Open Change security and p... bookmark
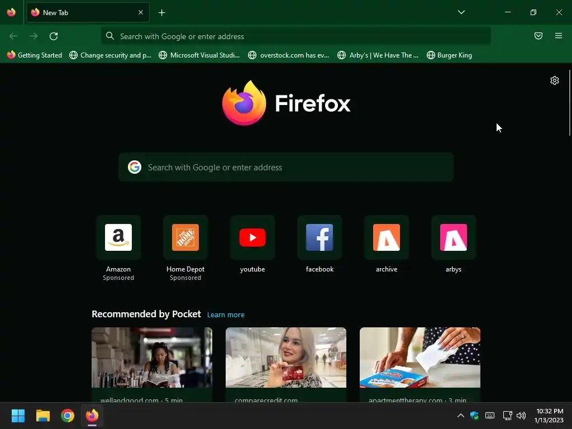This screenshot has height=429, width=572. [x=110, y=55]
